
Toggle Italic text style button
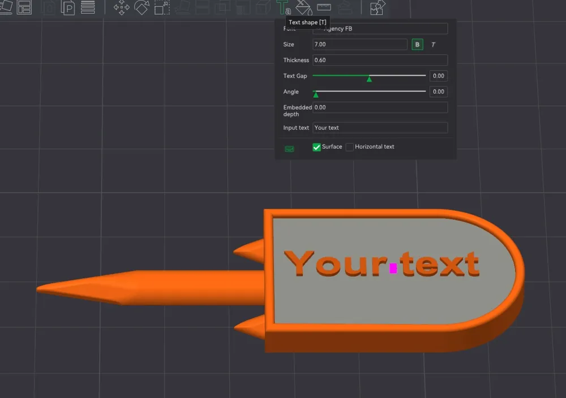pyautogui.click(x=433, y=44)
